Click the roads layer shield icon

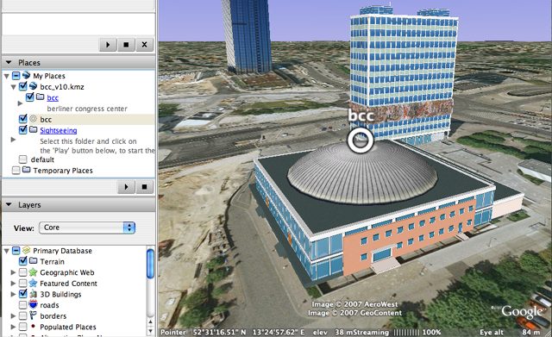[x=33, y=304]
